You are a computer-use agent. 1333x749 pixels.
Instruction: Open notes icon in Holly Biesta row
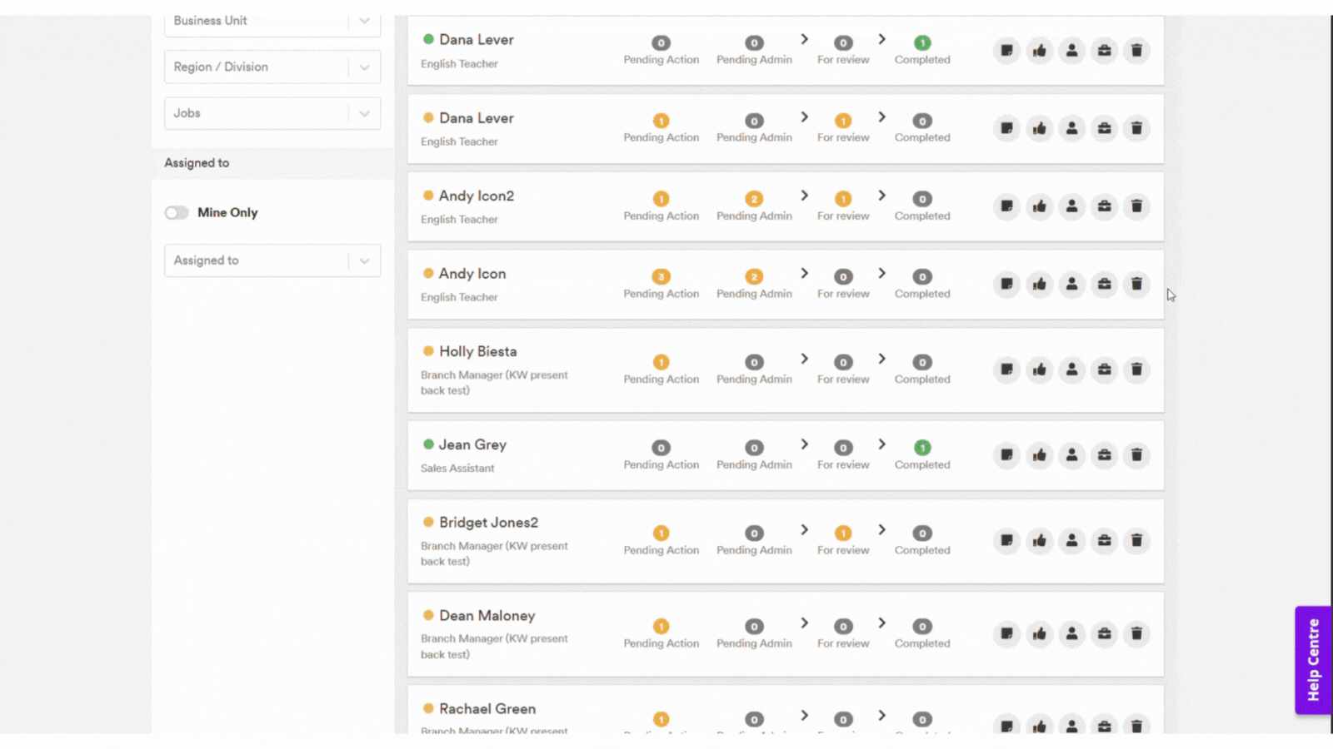[1007, 370]
